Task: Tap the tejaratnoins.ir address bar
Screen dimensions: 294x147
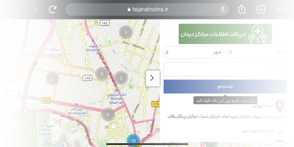Action: point(147,10)
